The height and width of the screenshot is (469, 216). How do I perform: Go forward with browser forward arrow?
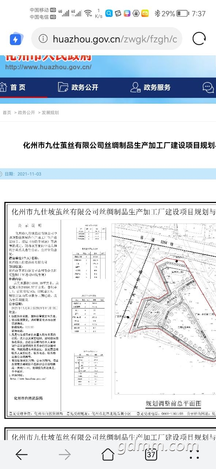(x=65, y=455)
